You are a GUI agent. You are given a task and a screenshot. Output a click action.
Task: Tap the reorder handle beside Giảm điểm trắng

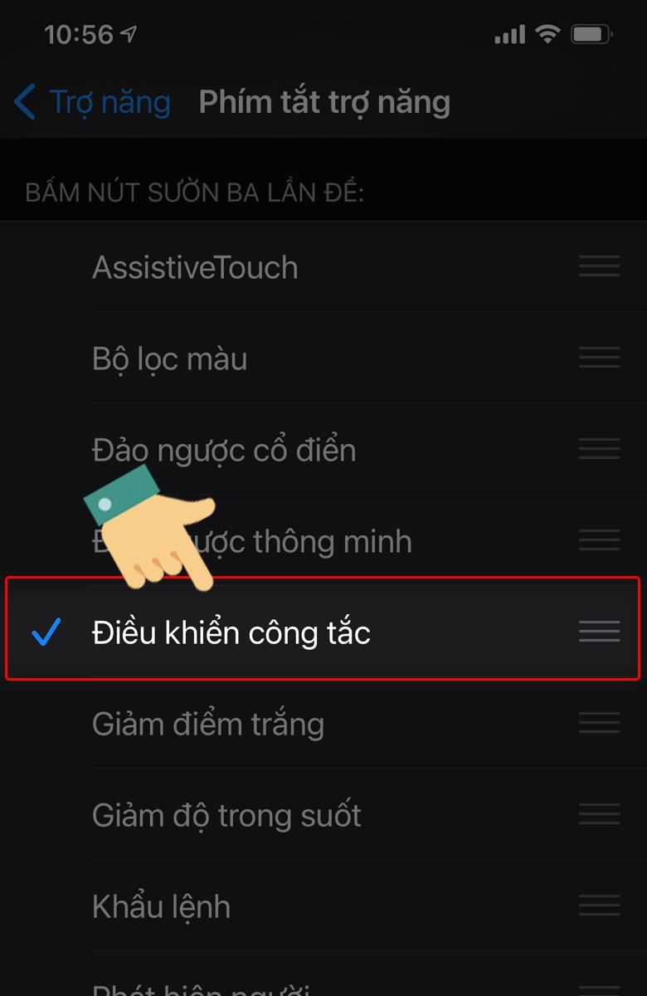pyautogui.click(x=599, y=722)
